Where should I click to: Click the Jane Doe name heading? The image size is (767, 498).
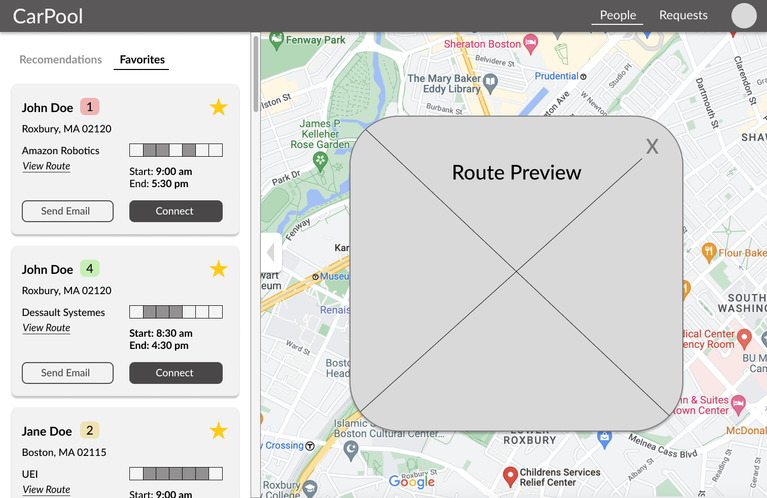(x=47, y=431)
